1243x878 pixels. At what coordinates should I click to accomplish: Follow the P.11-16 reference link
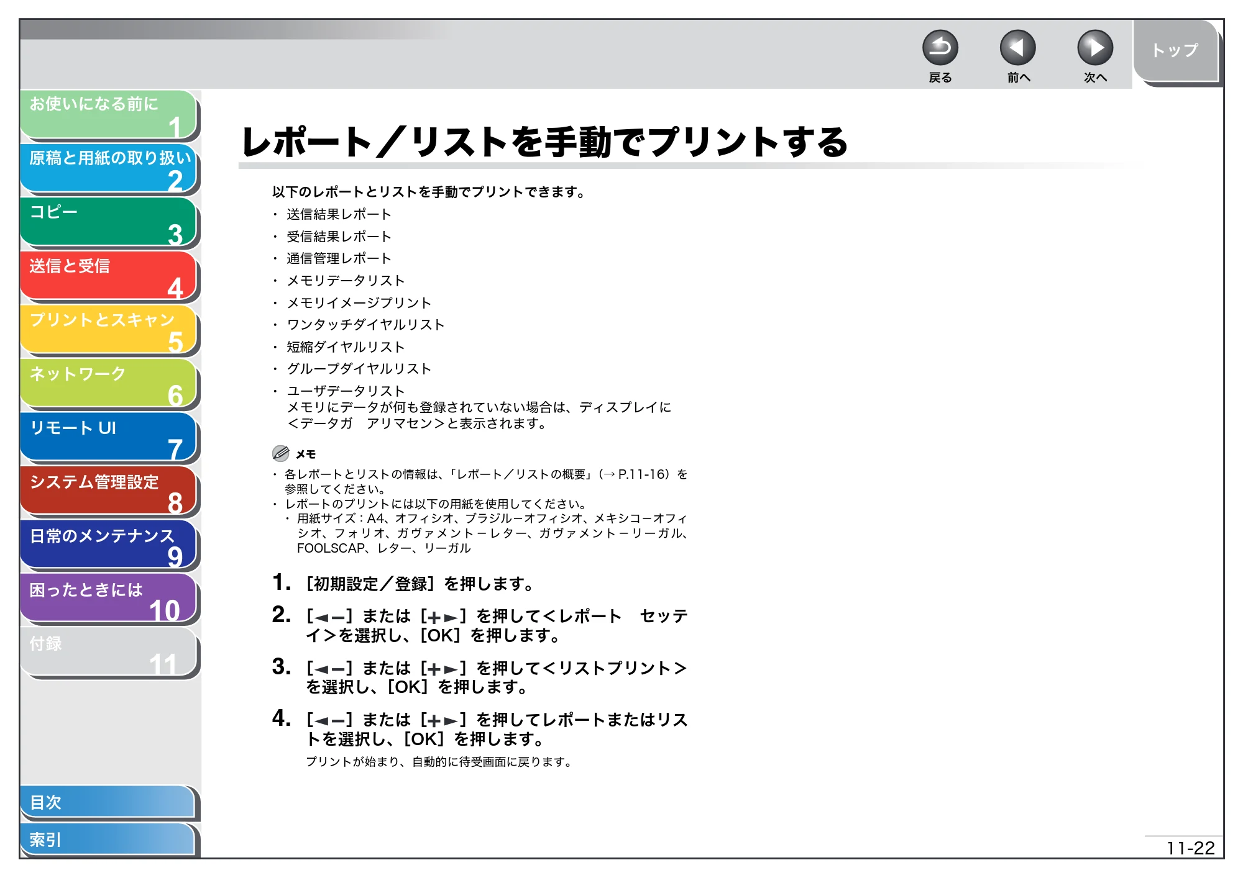(x=643, y=474)
